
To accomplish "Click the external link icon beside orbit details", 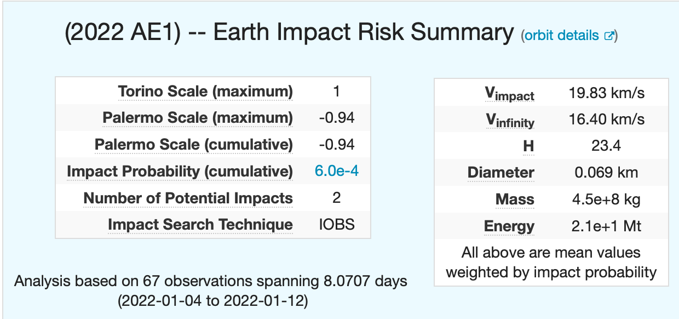I will 608,36.
